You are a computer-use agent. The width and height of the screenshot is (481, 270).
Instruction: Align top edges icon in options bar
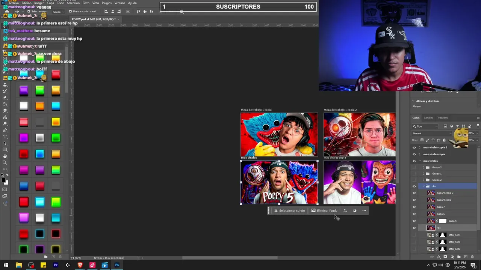pyautogui.click(x=138, y=12)
